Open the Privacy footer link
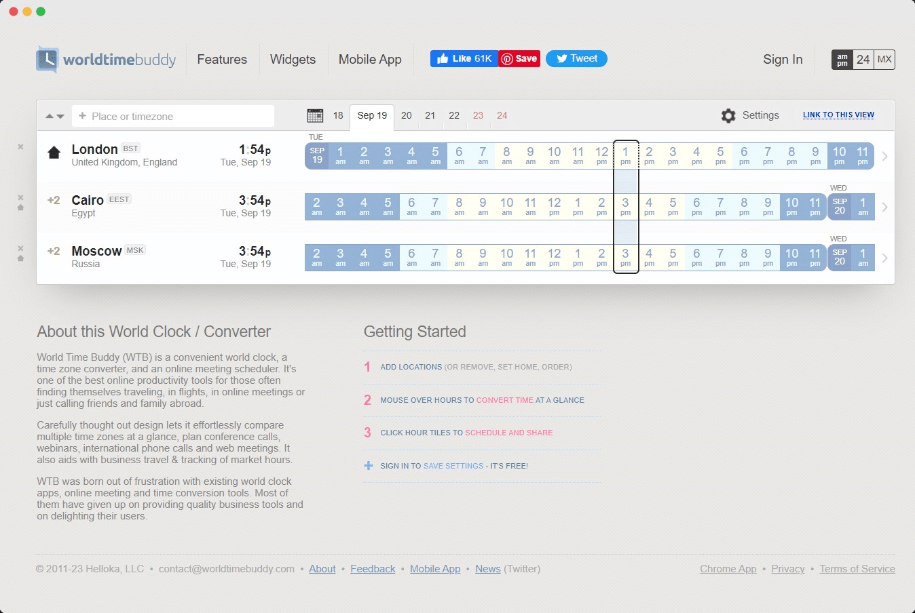Viewport: 915px width, 613px height. (x=788, y=569)
